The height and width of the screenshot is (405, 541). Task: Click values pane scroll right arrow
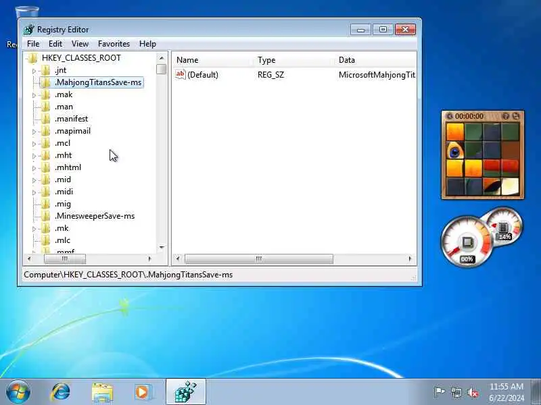click(410, 259)
